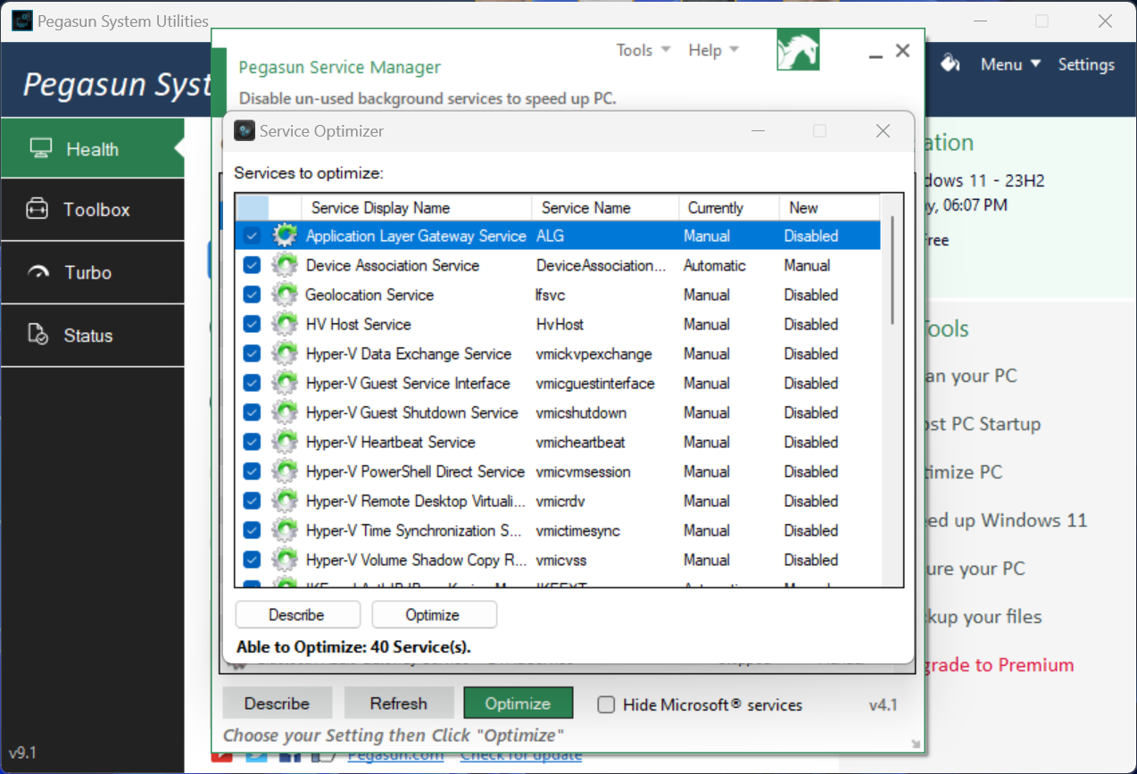Open the Tools dropdown in Service Manager
The width and height of the screenshot is (1137, 774).
click(x=643, y=50)
